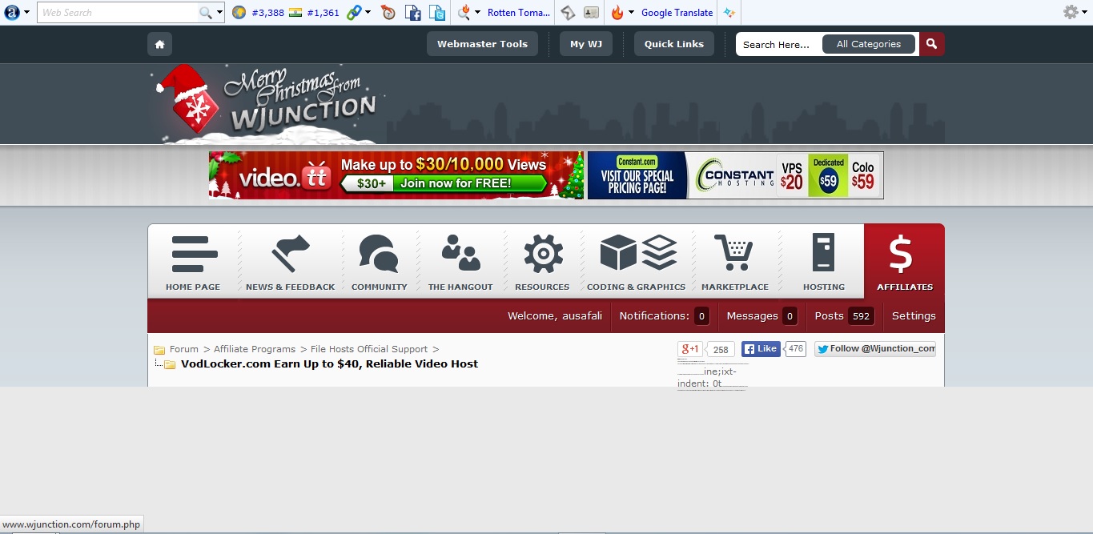Open the Hosting server icon
This screenshot has height=534, width=1093.
[x=823, y=253]
